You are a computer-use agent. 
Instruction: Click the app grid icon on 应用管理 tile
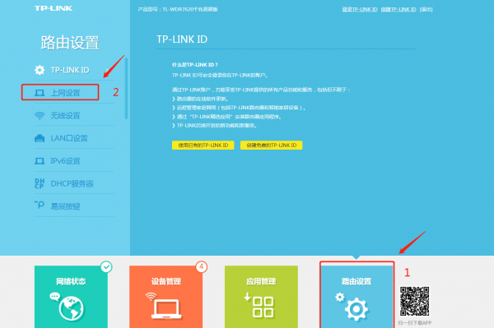pos(263,307)
